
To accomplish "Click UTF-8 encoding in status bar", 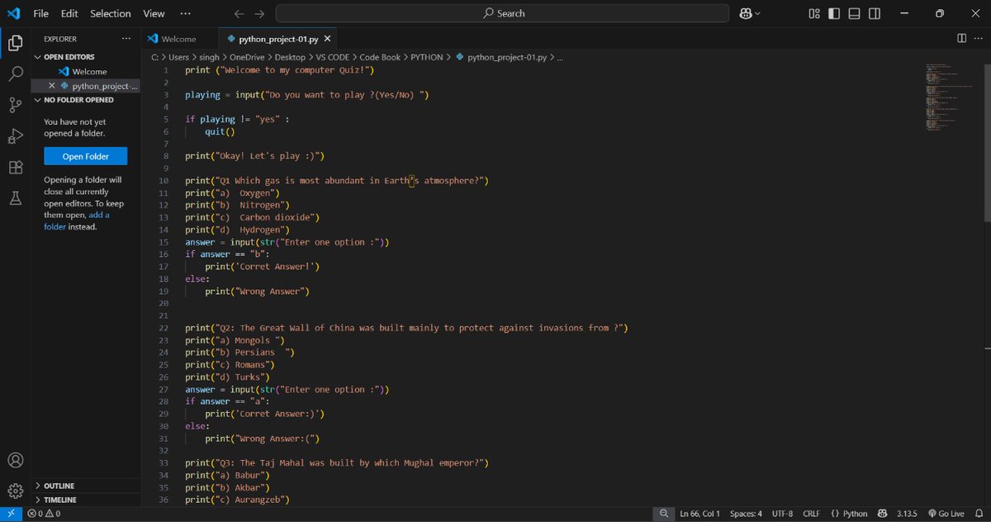I will coord(782,514).
